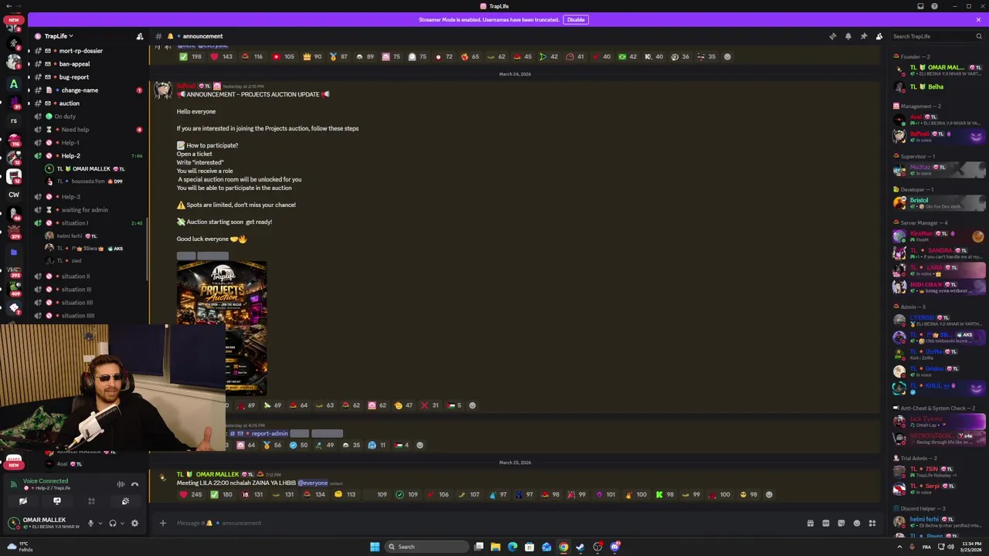Open the Projects Auction image
989x556 pixels.
tap(222, 328)
